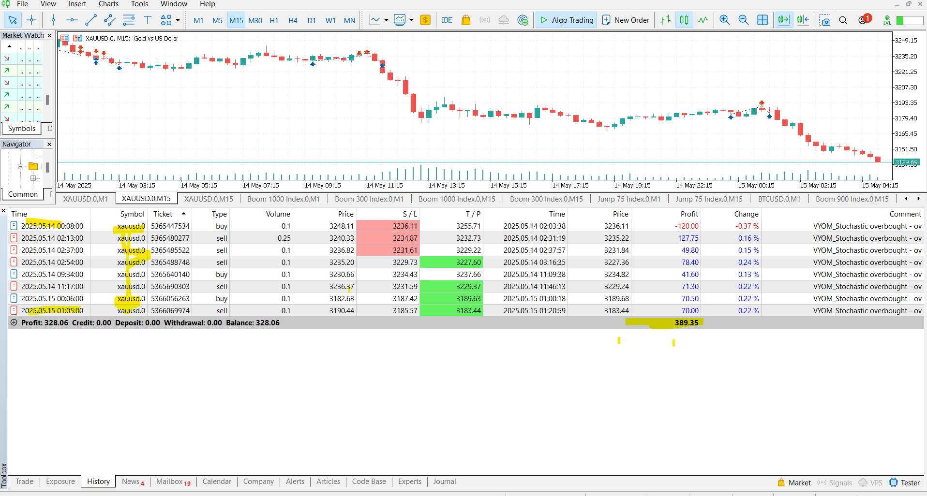Screen dimensions: 927x496
Task: Open the indicators list dropdown arrow
Action: 386,20
